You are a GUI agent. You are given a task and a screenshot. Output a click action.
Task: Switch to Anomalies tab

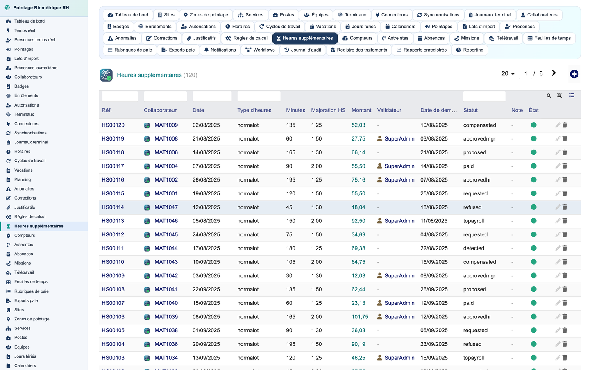click(122, 38)
